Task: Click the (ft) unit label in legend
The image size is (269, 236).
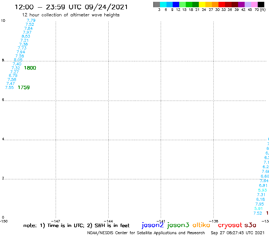Action: click(263, 10)
